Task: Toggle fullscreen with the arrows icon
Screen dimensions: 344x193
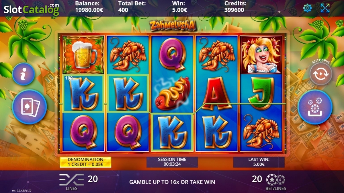Action: coord(325,8)
